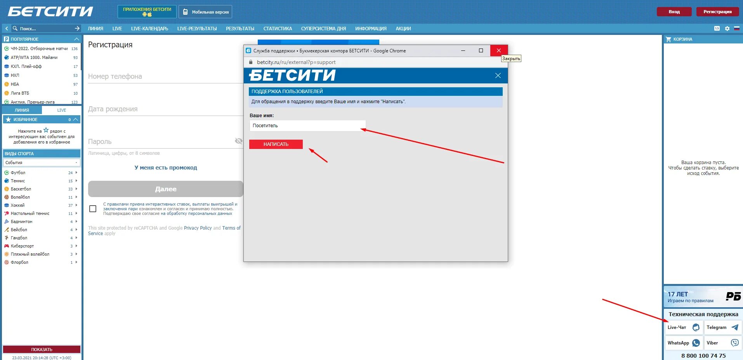Open the ЛИНИЯ menu item in the top bar
Screen dimensions: 743x360
click(x=95, y=28)
